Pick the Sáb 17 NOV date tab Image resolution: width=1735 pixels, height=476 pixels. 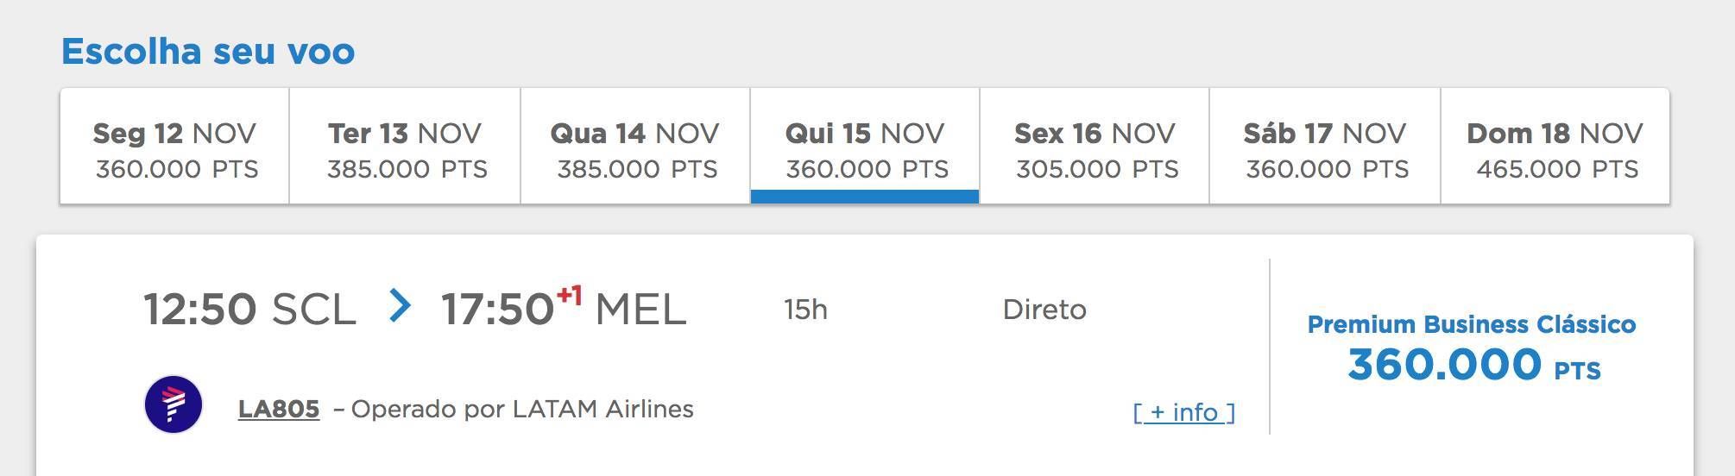coord(1325,146)
